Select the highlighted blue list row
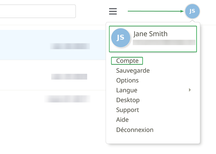Image resolution: width=216 pixels, height=154 pixels. click(x=53, y=45)
